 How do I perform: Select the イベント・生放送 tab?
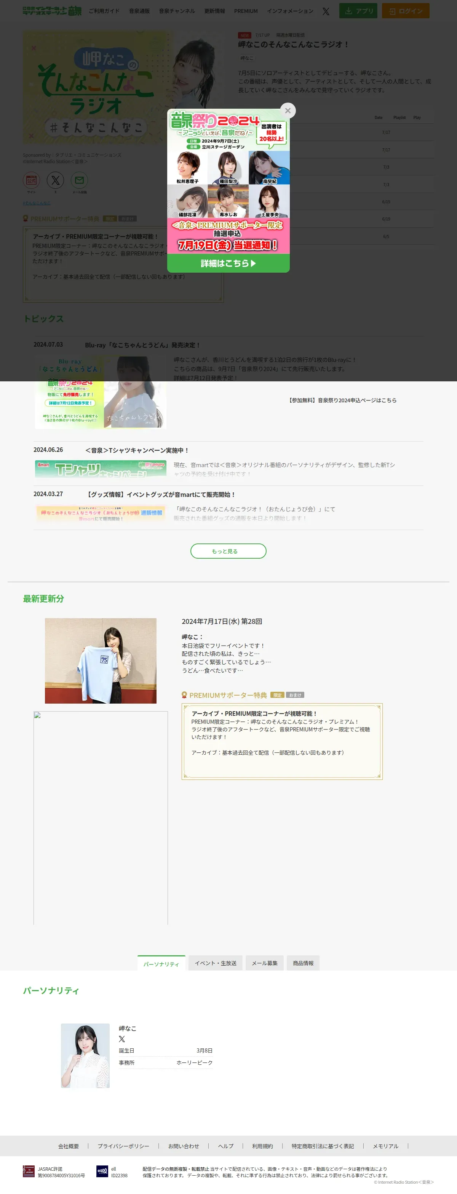tap(215, 963)
